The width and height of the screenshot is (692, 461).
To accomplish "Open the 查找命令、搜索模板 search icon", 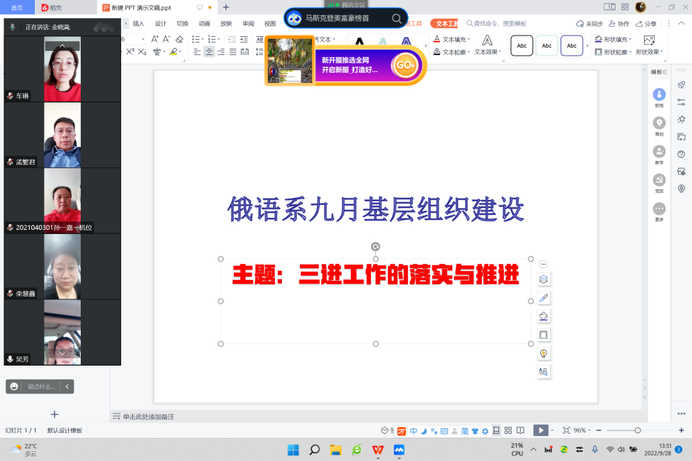I will [470, 23].
